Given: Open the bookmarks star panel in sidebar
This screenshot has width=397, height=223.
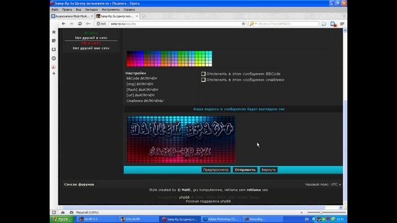Looking at the screenshot, I should pyautogui.click(x=54, y=32).
